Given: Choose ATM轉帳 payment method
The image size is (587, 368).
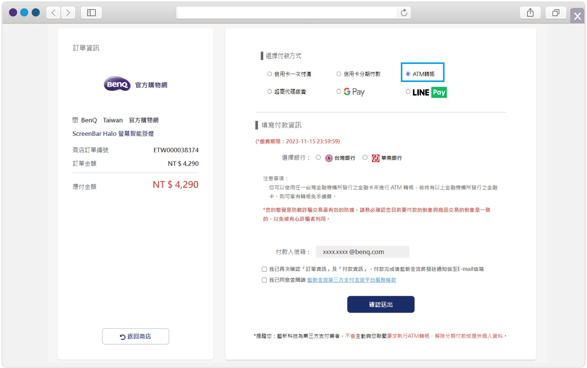Looking at the screenshot, I should [408, 74].
